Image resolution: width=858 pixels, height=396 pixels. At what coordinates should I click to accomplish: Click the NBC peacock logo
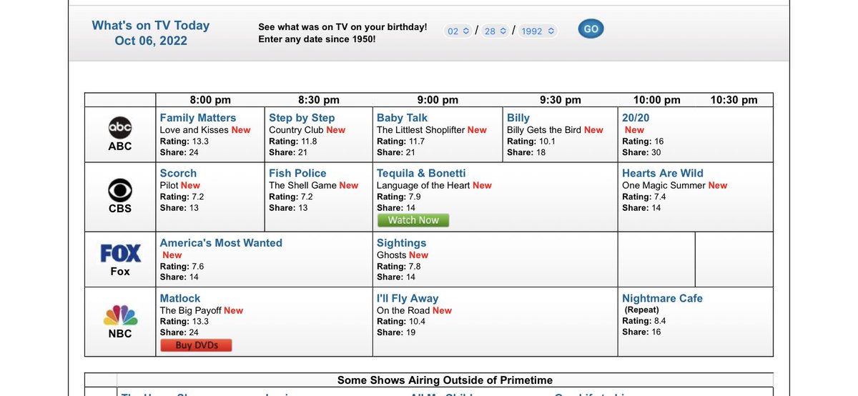[x=120, y=315]
